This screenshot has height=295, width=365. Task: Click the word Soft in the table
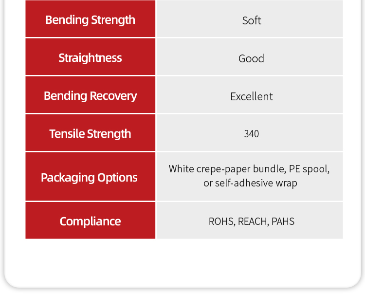(252, 20)
